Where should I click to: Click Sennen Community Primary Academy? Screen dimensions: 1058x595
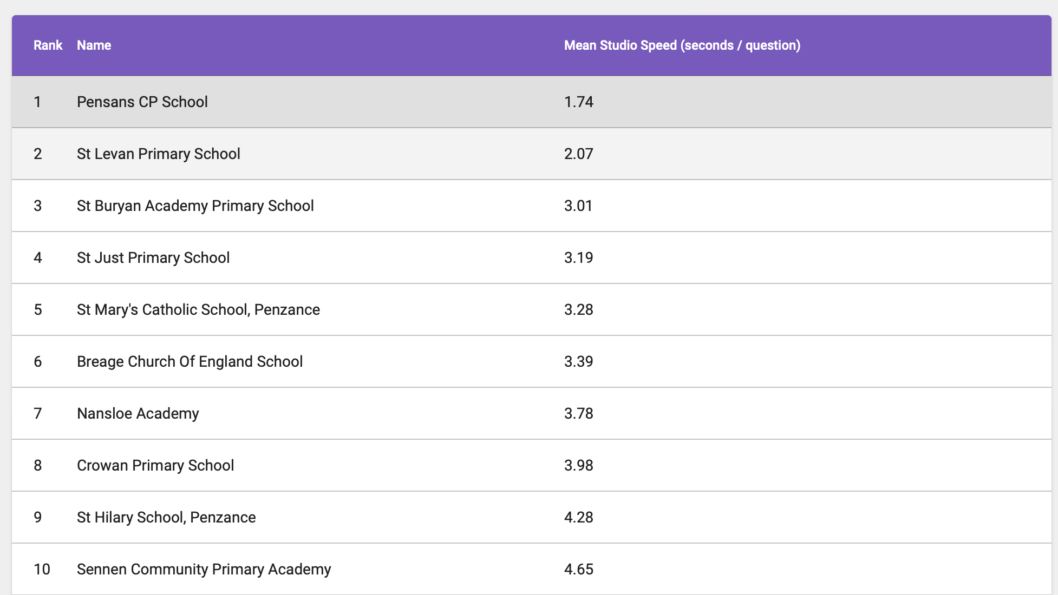[x=204, y=570]
